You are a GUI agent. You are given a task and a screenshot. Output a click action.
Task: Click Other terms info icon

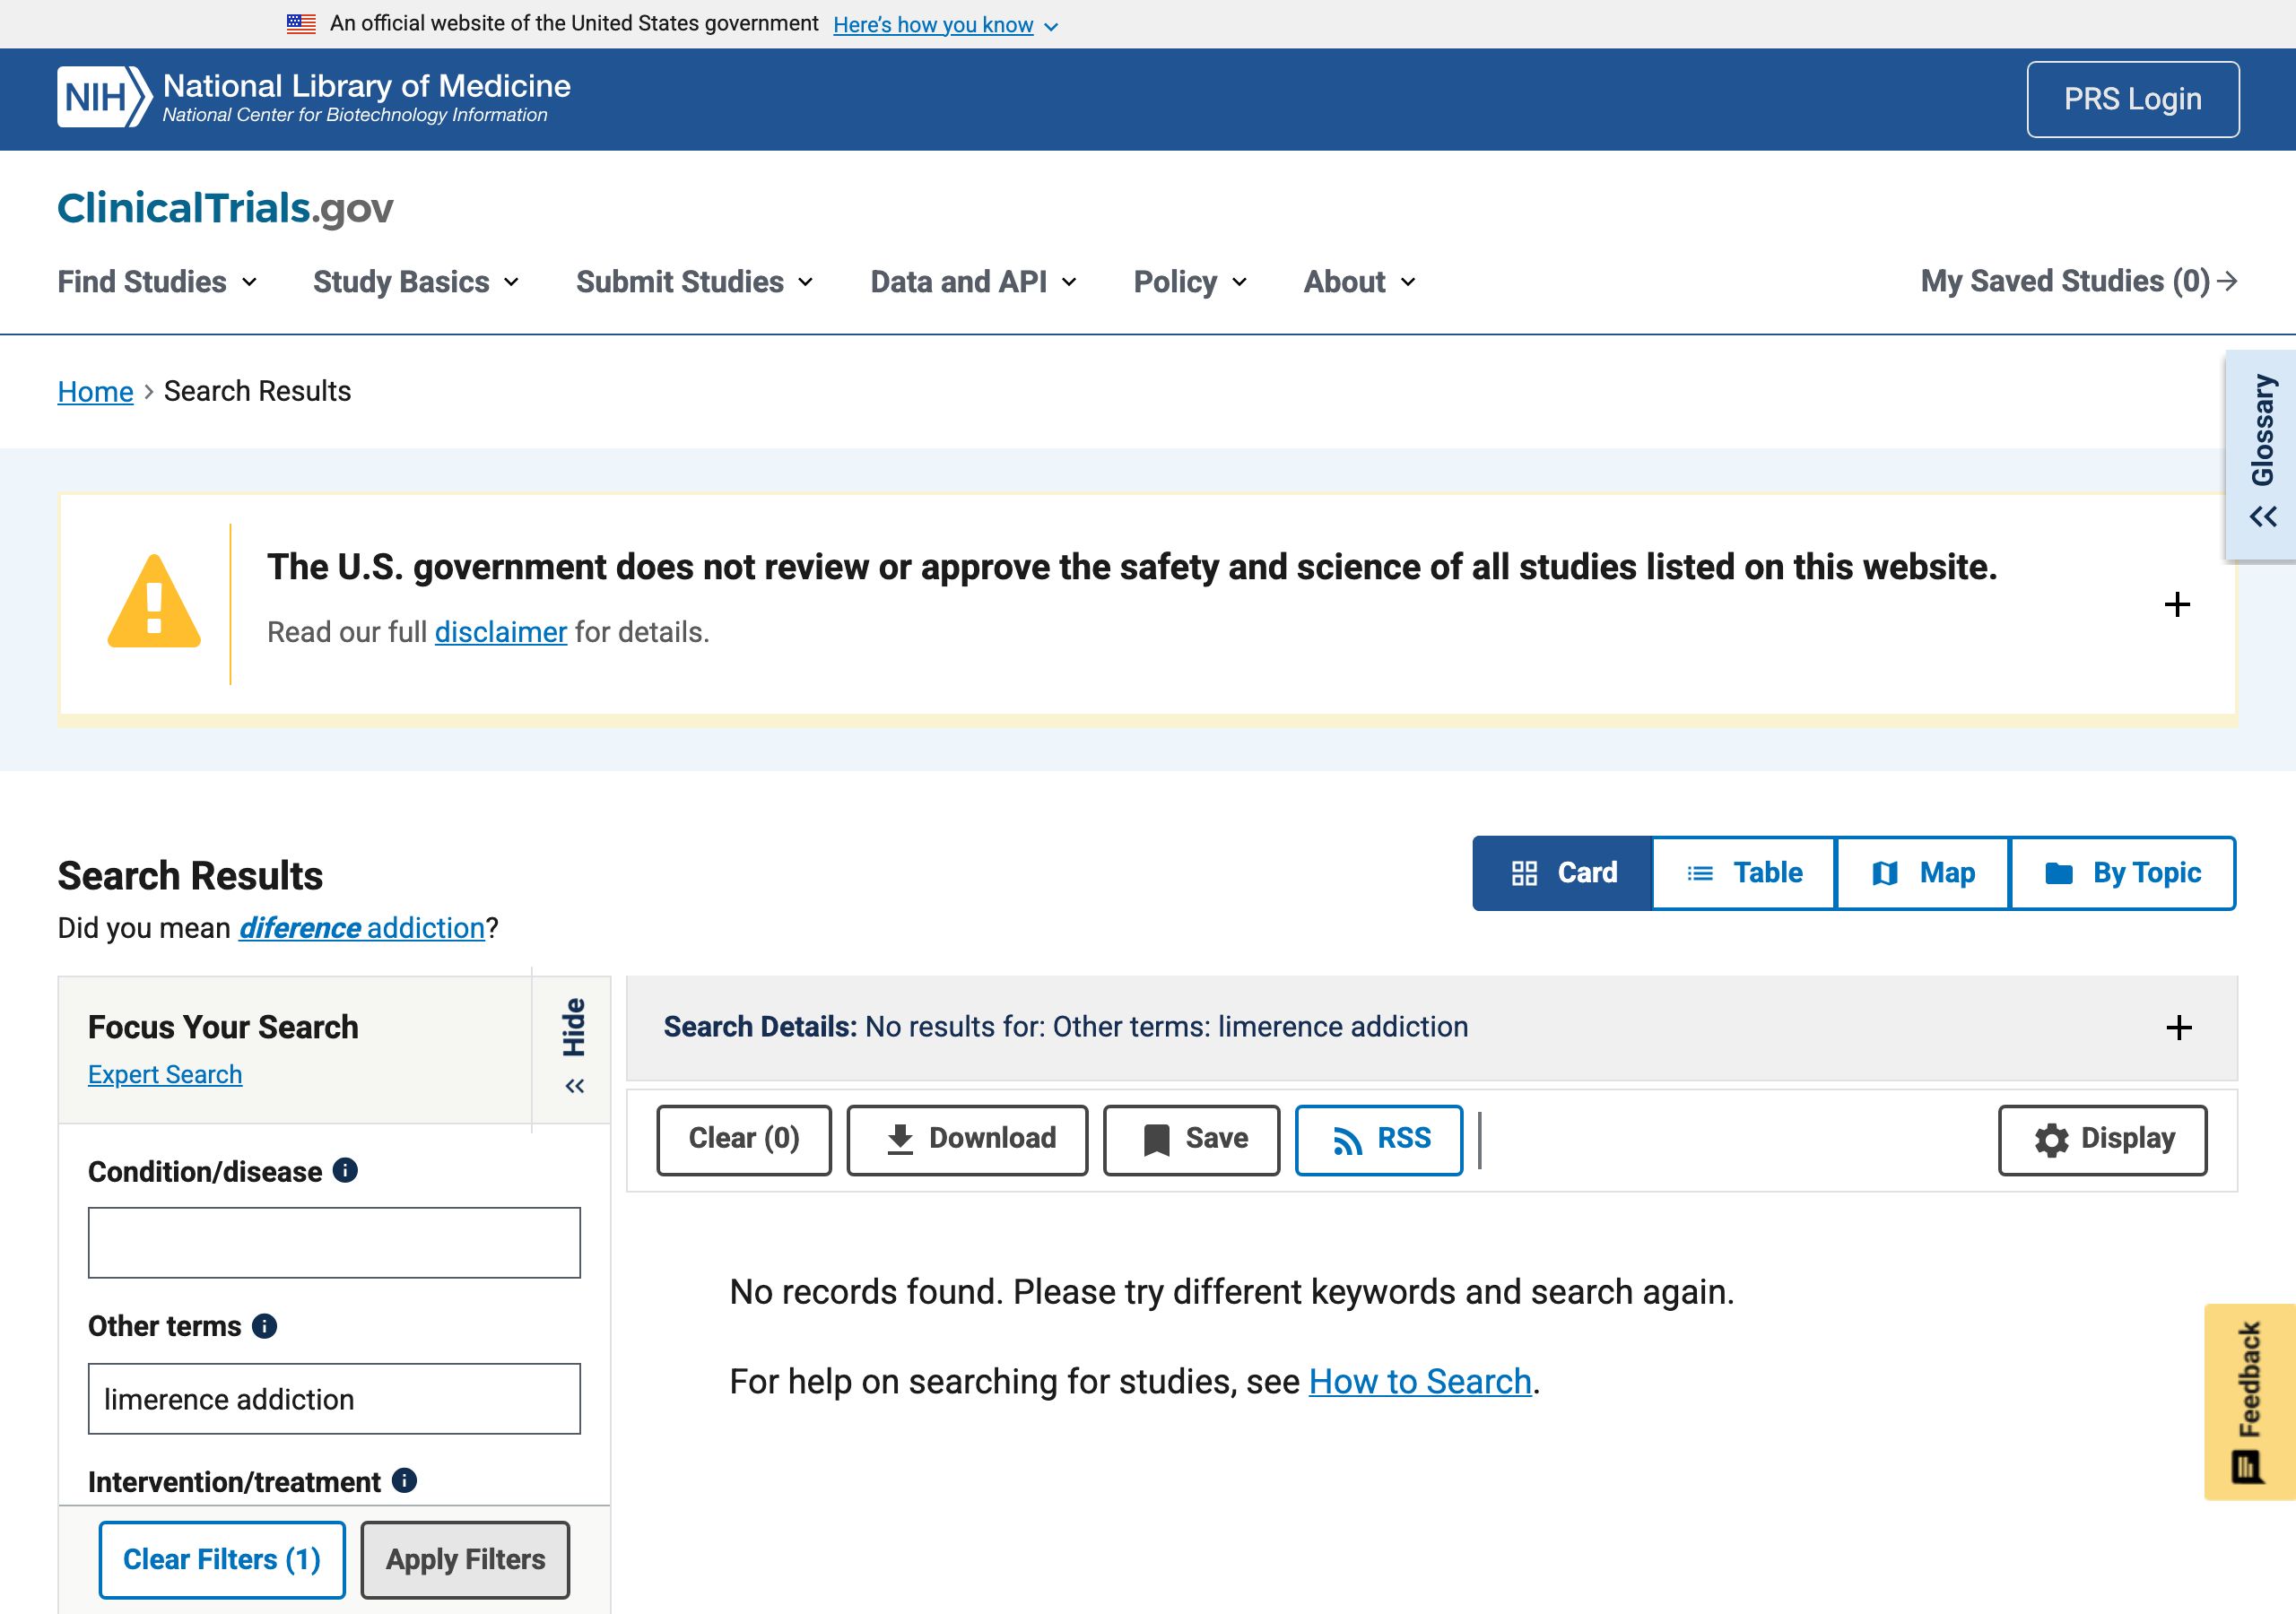click(264, 1326)
